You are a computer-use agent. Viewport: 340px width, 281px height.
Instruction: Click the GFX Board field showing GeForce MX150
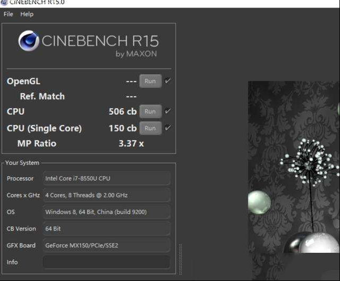pyautogui.click(x=106, y=245)
